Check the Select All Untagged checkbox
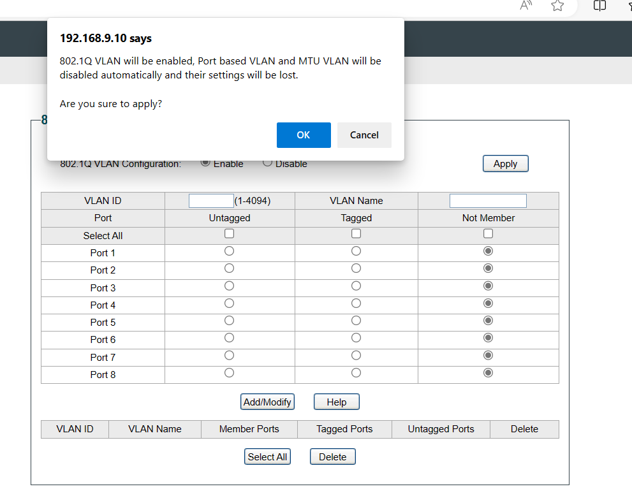632x489 pixels. [229, 234]
